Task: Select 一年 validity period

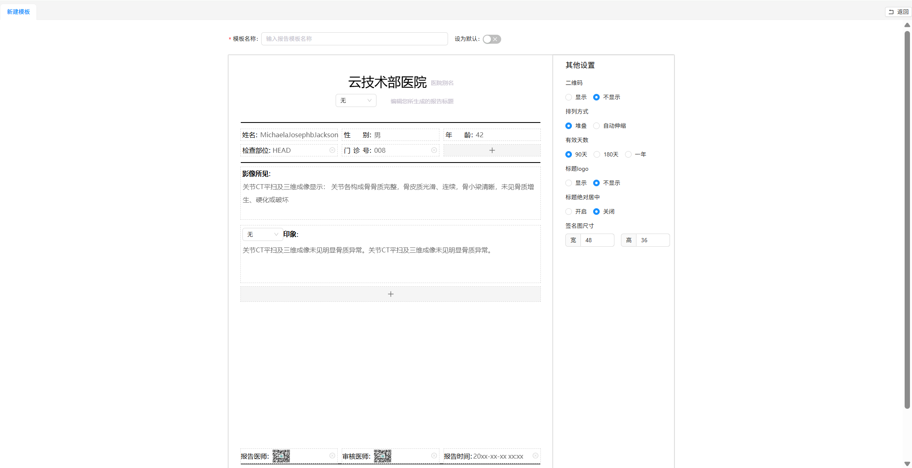Action: click(x=628, y=154)
